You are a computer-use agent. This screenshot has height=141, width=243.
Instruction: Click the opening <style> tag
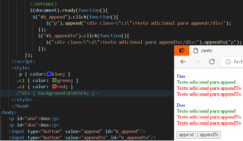tap(20, 68)
